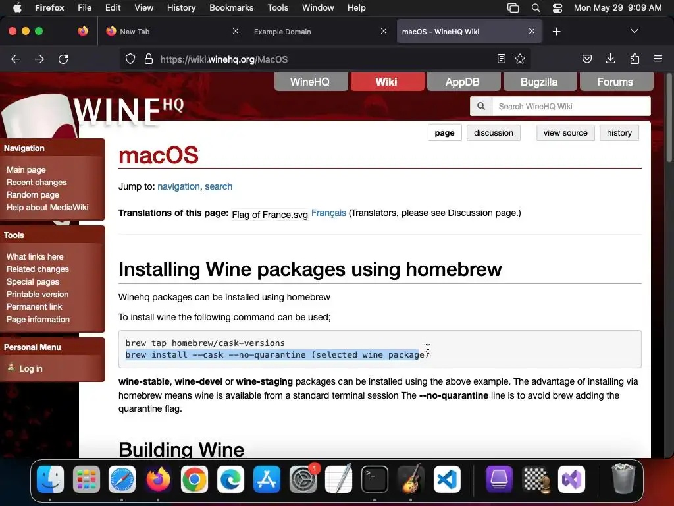Bookmark this page with the star icon
674x506 pixels.
click(x=520, y=59)
